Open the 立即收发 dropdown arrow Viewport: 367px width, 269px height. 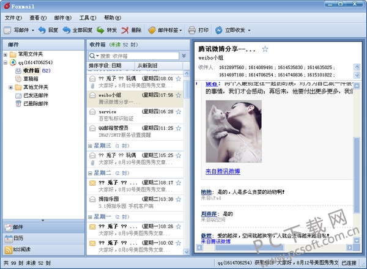[249, 31]
